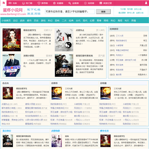
Task: Click the user account icon
Action: tap(146, 3)
